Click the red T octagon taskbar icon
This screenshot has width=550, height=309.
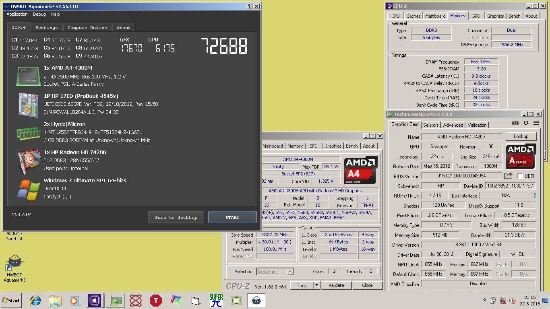point(155,300)
